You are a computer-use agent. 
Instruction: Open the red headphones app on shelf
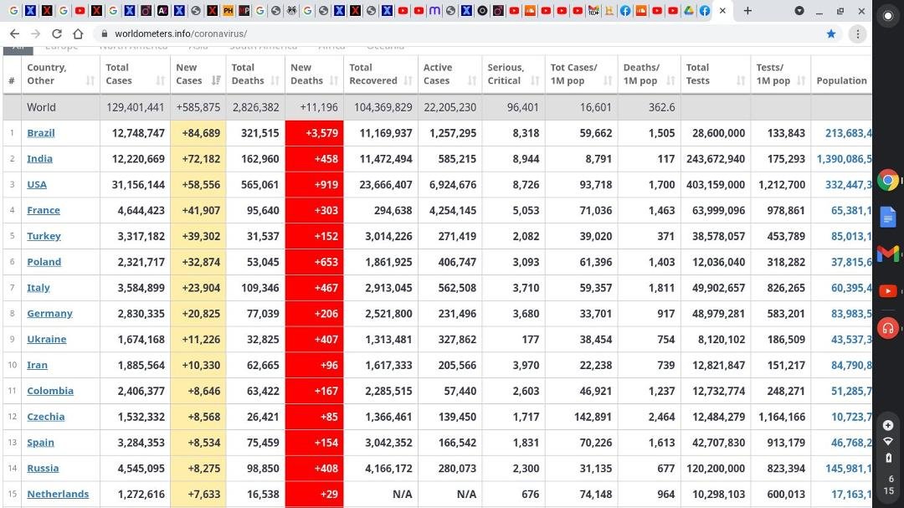coord(888,328)
